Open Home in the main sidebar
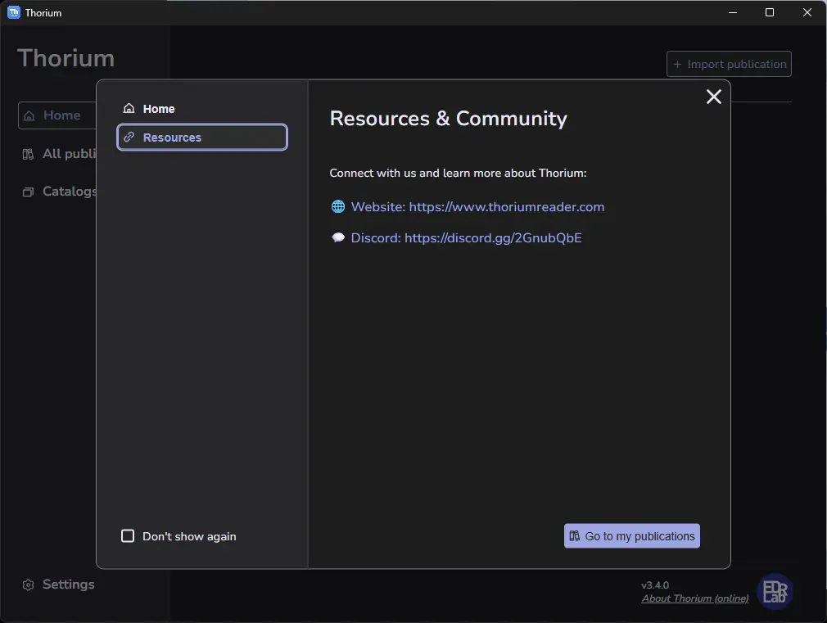This screenshot has width=827, height=623. click(57, 115)
